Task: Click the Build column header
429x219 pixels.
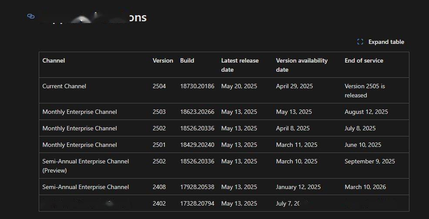Action: tap(187, 60)
